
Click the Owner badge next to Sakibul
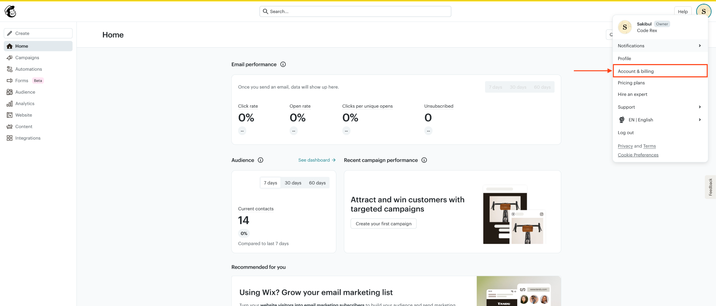[x=662, y=24]
